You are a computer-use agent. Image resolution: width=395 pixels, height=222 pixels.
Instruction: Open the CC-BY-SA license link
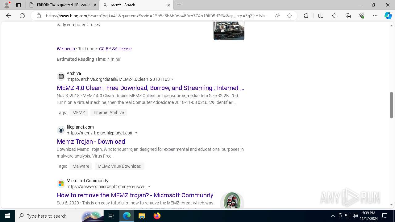coord(115,49)
